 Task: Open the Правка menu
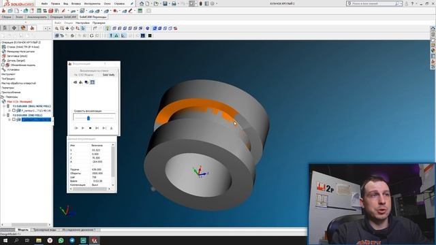(x=55, y=3)
